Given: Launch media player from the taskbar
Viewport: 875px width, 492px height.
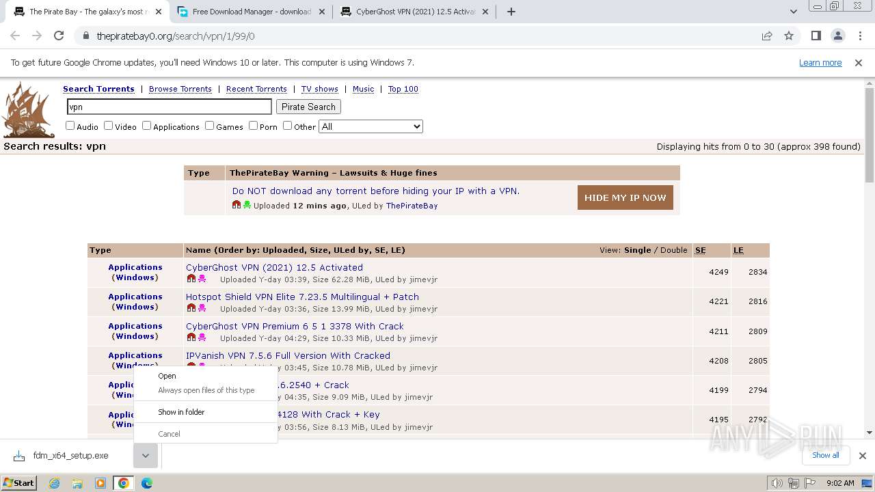Looking at the screenshot, I should point(100,483).
